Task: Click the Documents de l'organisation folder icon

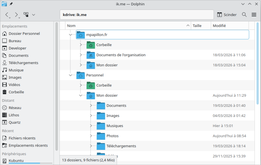Action: point(91,55)
